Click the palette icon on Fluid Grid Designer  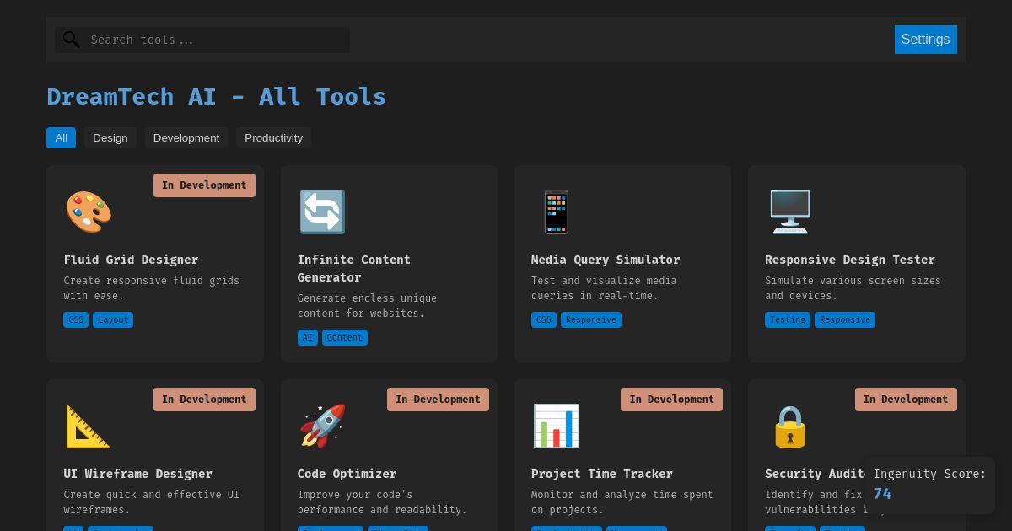pos(89,212)
